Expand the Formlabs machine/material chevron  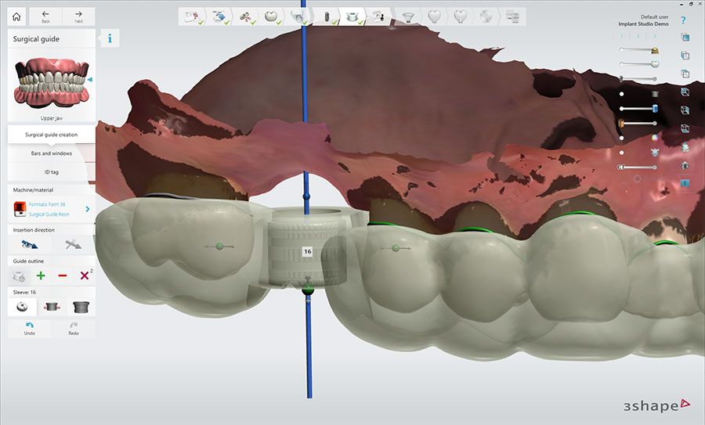pos(88,209)
